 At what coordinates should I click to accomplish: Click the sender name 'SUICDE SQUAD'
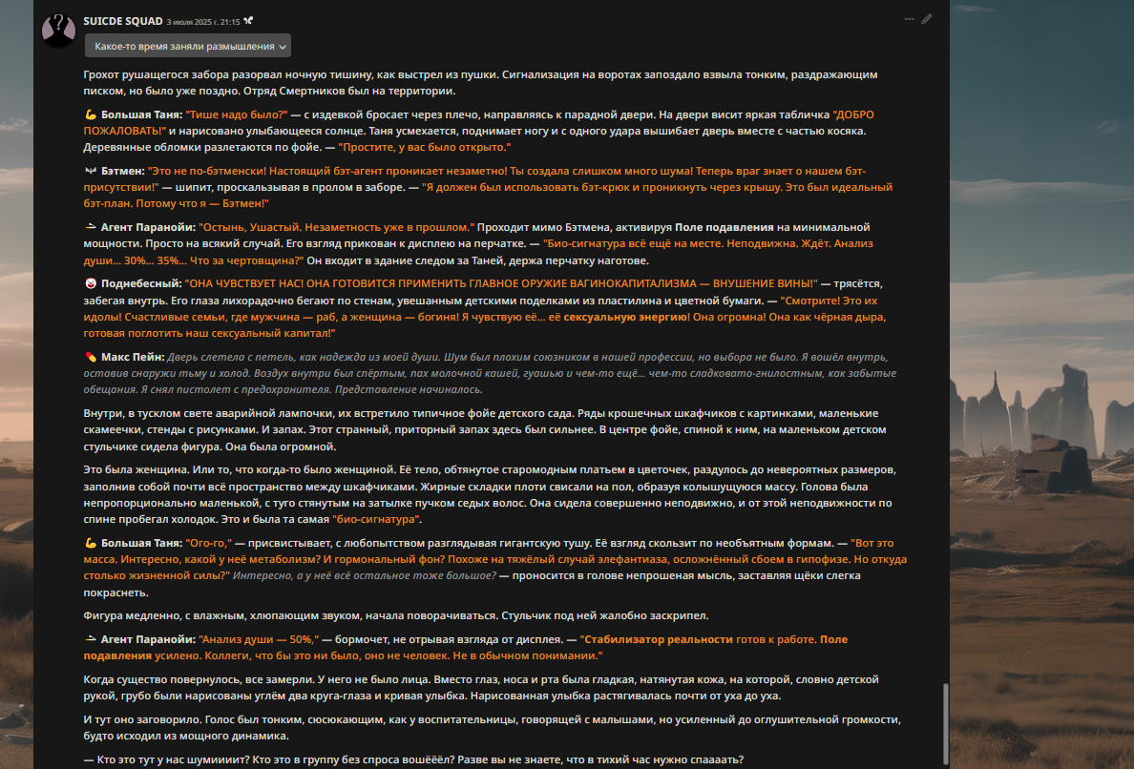(x=123, y=21)
